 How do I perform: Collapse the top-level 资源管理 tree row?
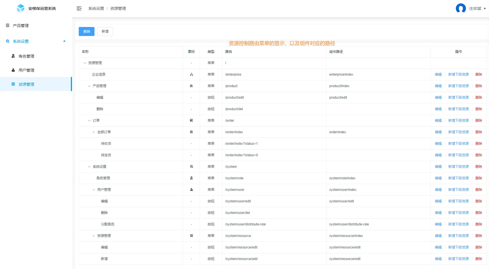click(85, 63)
